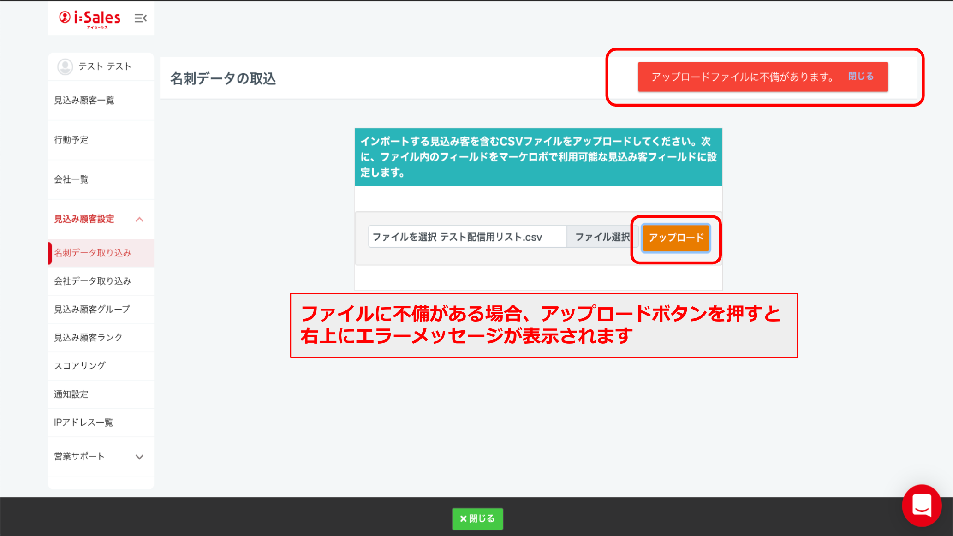Open the red chat support bubble
Viewport: 953px width, 536px height.
[921, 506]
